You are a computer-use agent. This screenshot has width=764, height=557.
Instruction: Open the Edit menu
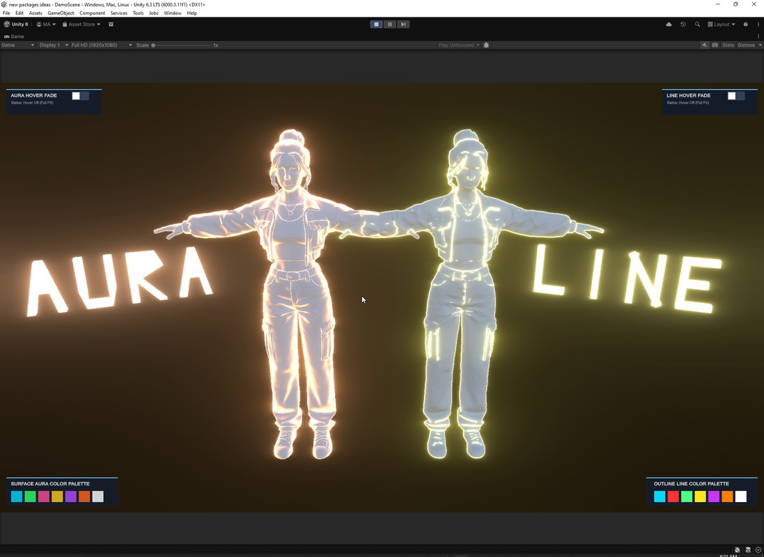pyautogui.click(x=20, y=13)
